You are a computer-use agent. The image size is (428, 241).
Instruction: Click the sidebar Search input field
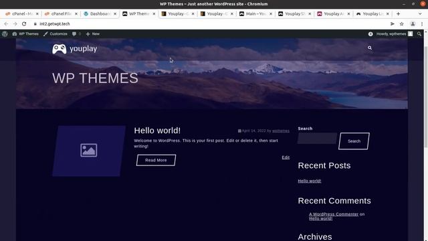317,139
